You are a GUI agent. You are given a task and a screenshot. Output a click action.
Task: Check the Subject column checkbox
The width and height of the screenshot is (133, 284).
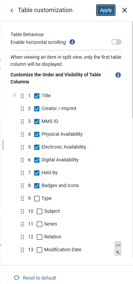click(x=39, y=211)
